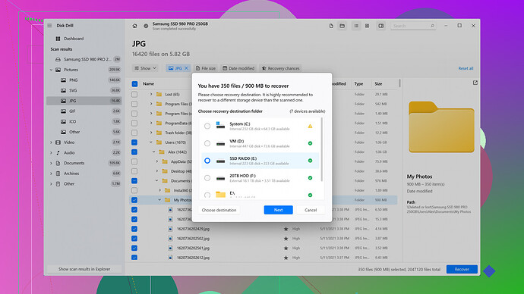Collapse the Users (1670) folder row
The image size is (524, 294).
point(151,142)
